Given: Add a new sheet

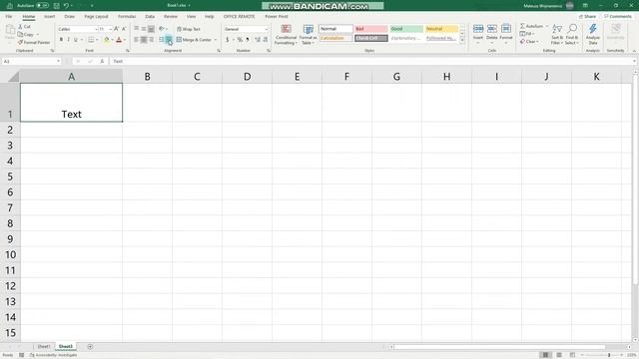Looking at the screenshot, I should pos(90,346).
